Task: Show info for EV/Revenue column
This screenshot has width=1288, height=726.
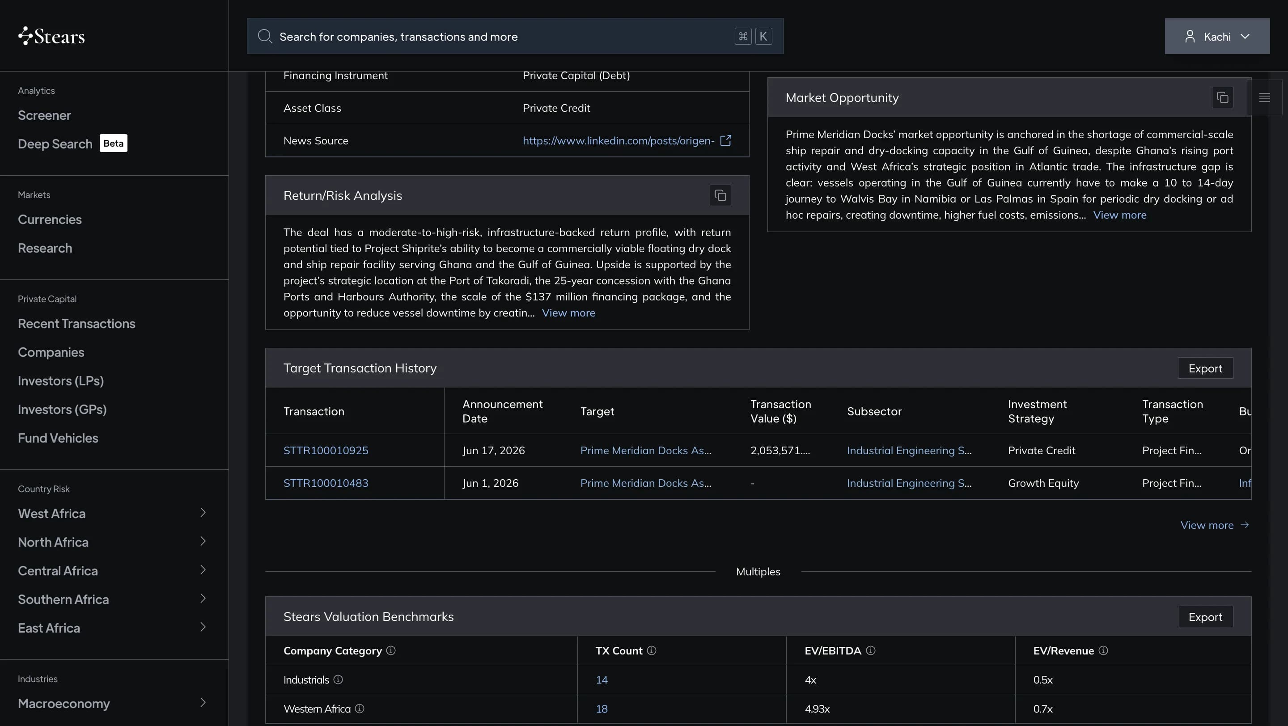Action: 1103,650
